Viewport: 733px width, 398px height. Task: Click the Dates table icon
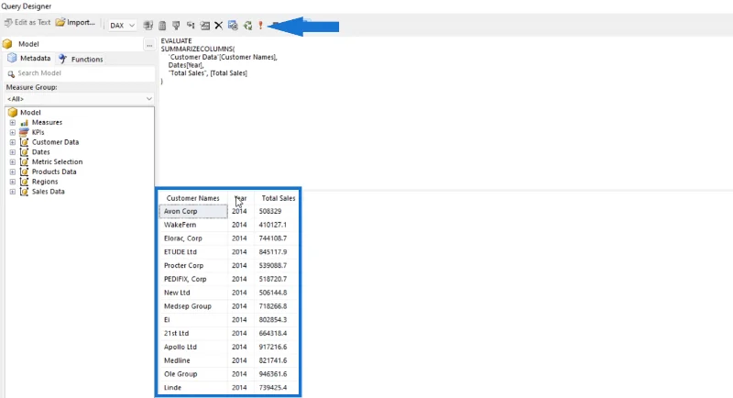click(25, 152)
